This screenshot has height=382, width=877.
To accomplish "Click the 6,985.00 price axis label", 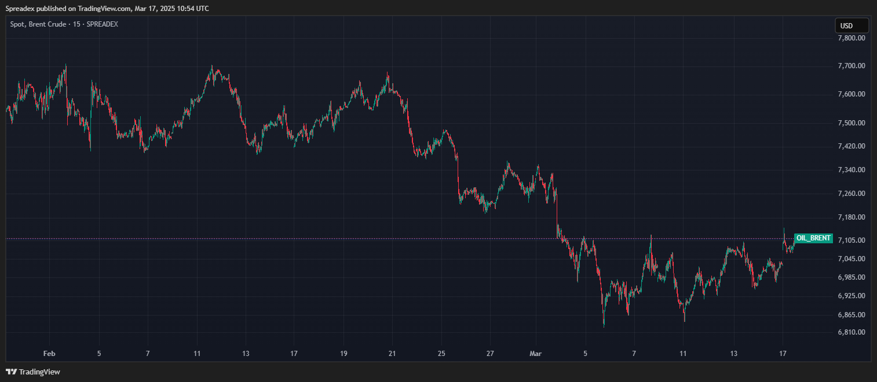I will point(852,277).
